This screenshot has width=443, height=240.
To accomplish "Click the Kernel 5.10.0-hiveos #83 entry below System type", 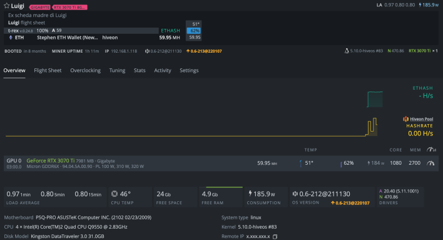I will pos(249,227).
